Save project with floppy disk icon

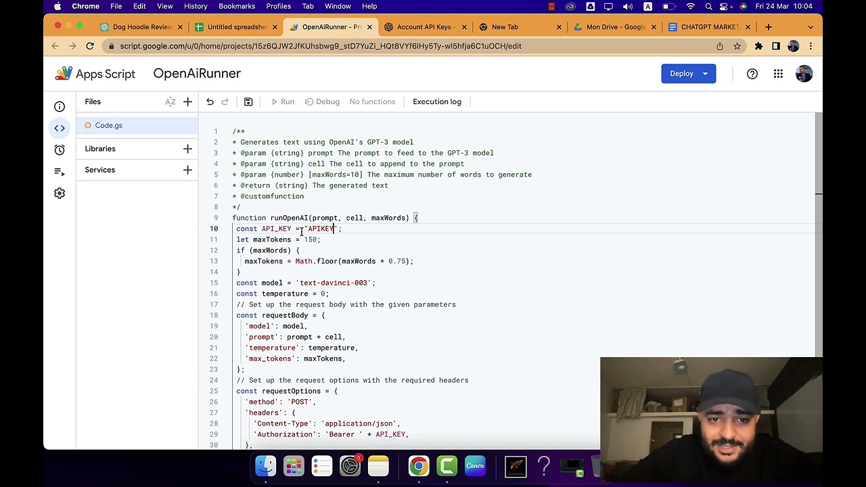[248, 101]
